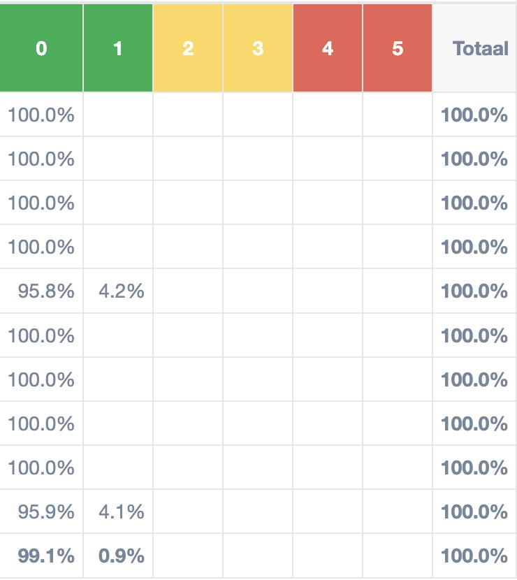Screen dimensions: 517x580
Task: Select the red column header 5
Action: pos(398,48)
